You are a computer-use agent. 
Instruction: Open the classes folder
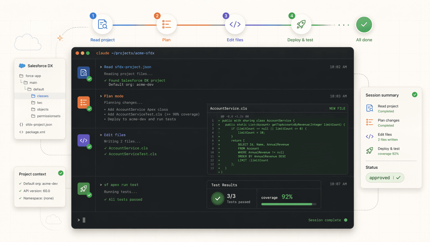[42, 96]
